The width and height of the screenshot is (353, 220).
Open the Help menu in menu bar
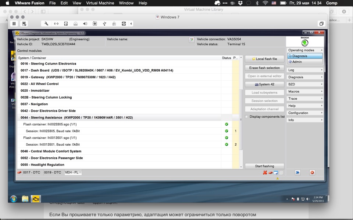[x=143, y=3]
